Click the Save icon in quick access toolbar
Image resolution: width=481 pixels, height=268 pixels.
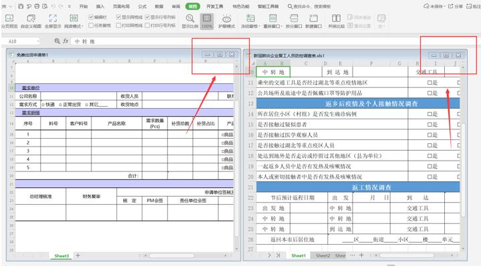pyautogui.click(x=21, y=6)
